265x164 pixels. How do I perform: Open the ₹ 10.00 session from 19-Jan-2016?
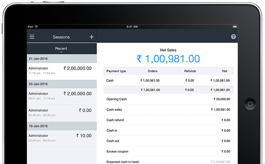(x=62, y=138)
